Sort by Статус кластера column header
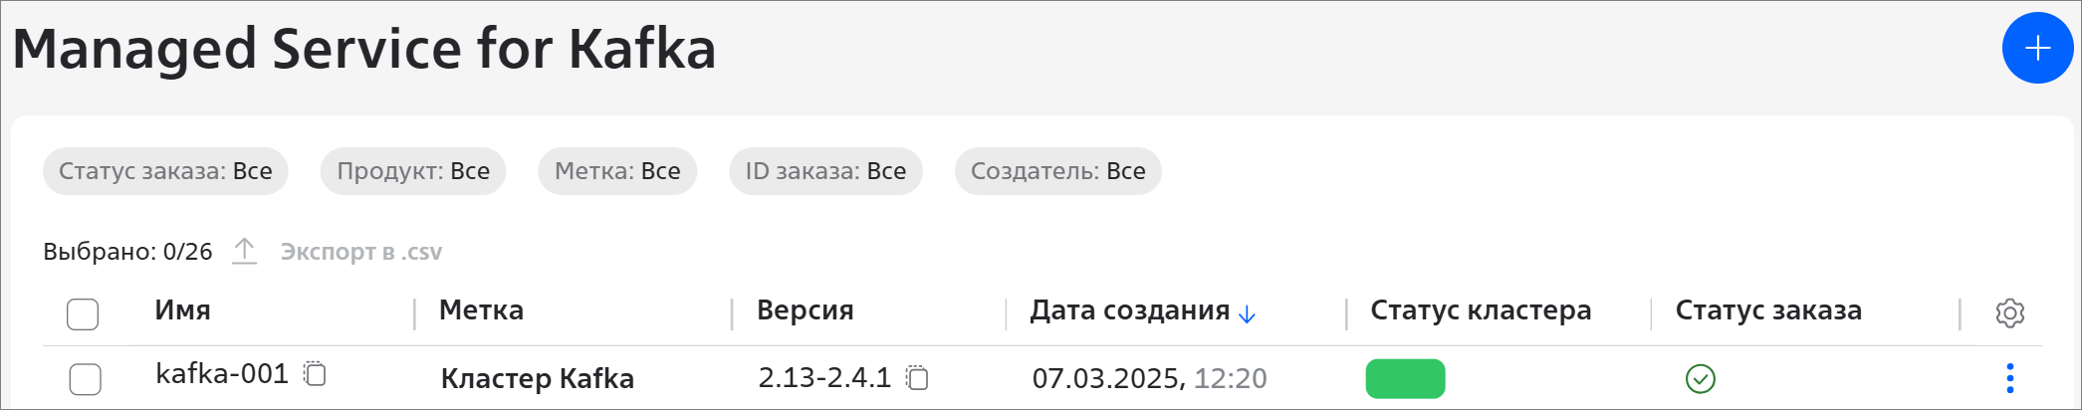 pos(1480,310)
